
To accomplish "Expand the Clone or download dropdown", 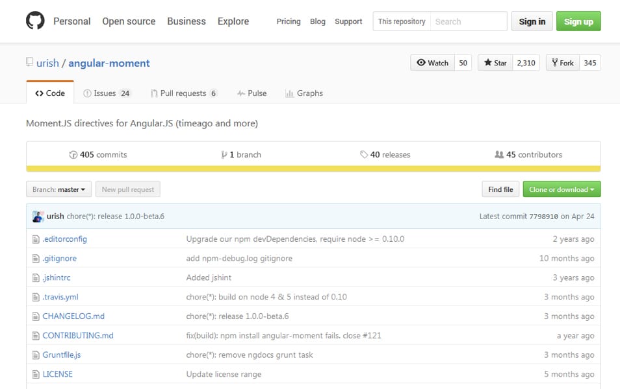I will tap(562, 189).
